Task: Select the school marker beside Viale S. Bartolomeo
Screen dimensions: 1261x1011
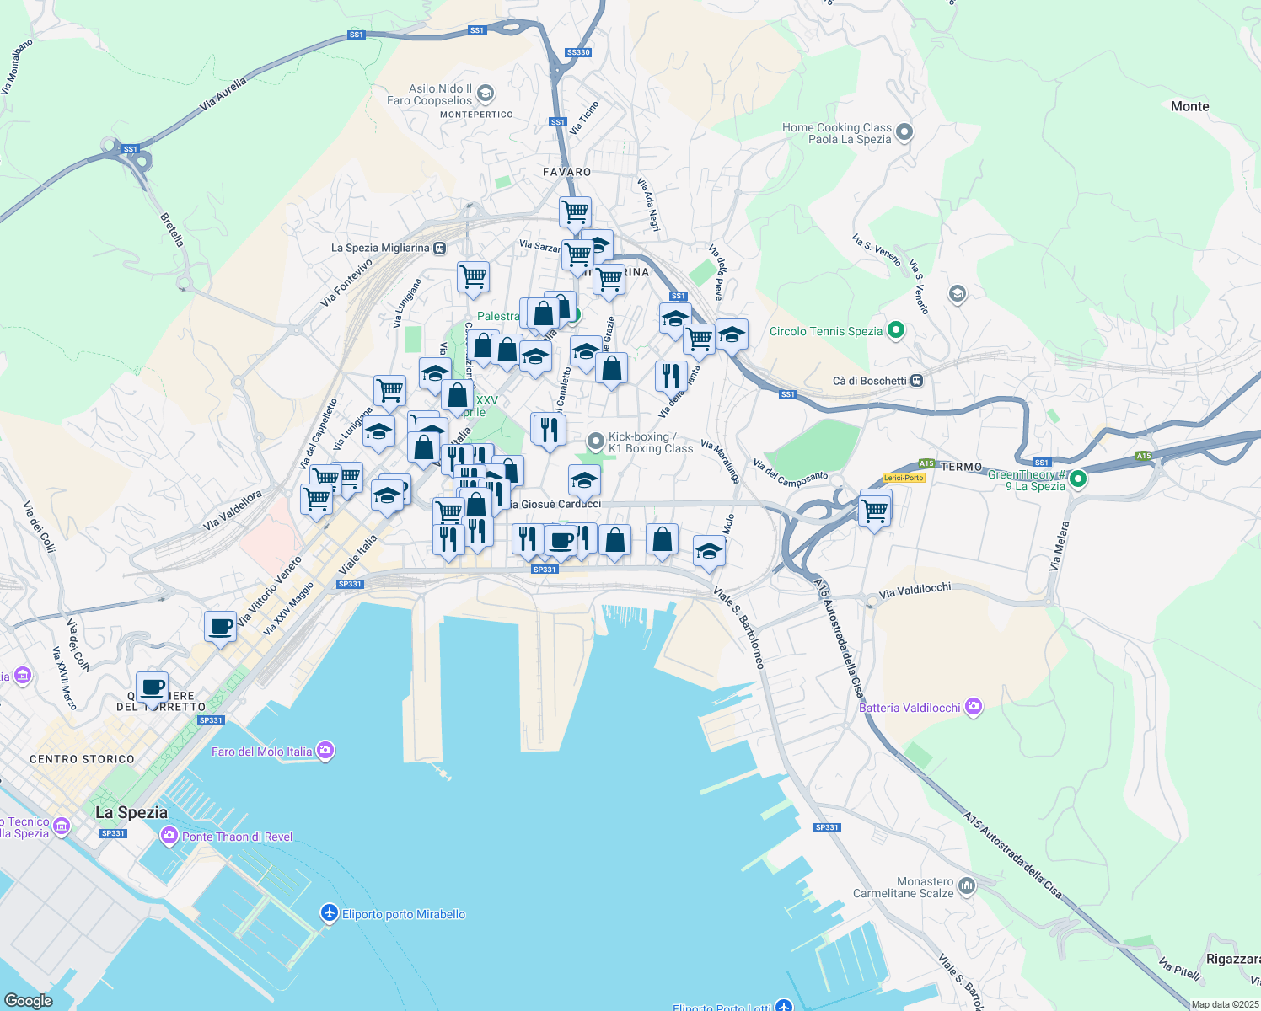Action: [709, 552]
